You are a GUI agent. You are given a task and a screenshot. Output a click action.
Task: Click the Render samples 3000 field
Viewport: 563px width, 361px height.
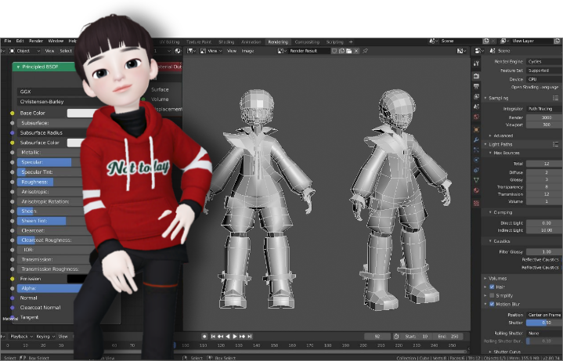tap(544, 117)
